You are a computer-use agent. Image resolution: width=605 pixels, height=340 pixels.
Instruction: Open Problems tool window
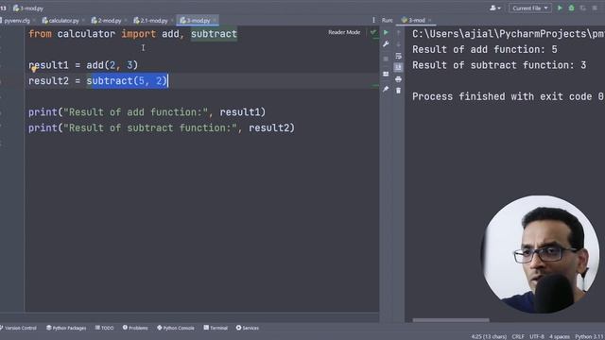[x=135, y=328]
